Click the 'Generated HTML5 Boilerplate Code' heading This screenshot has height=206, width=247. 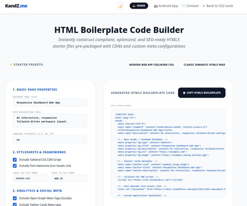pyautogui.click(x=143, y=93)
